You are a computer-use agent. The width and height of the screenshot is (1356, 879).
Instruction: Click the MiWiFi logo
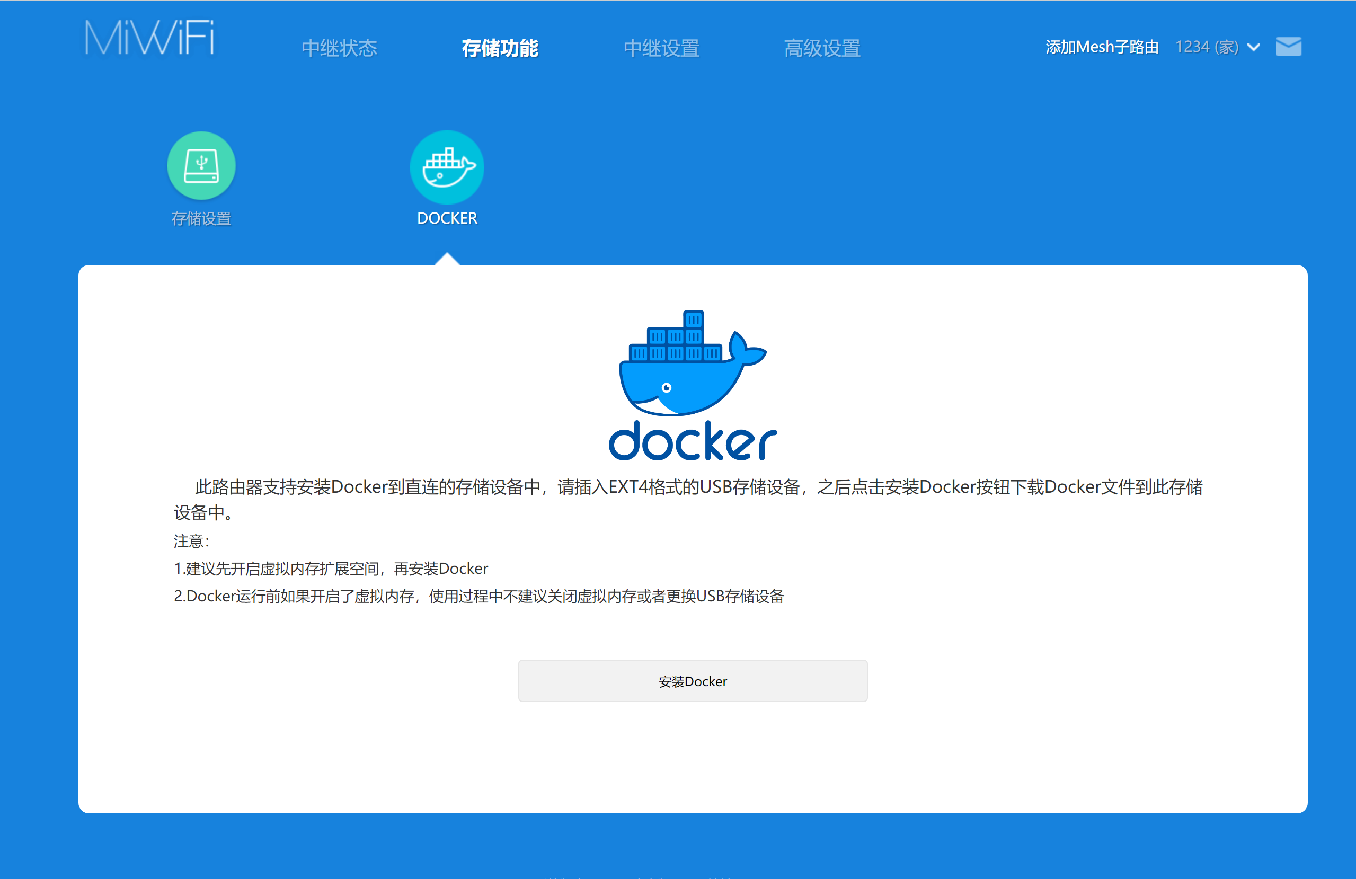pyautogui.click(x=150, y=38)
